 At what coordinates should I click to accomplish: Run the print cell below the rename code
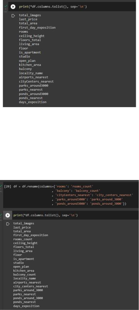click(x=7, y=215)
